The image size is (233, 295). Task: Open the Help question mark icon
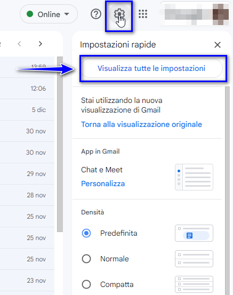point(96,14)
